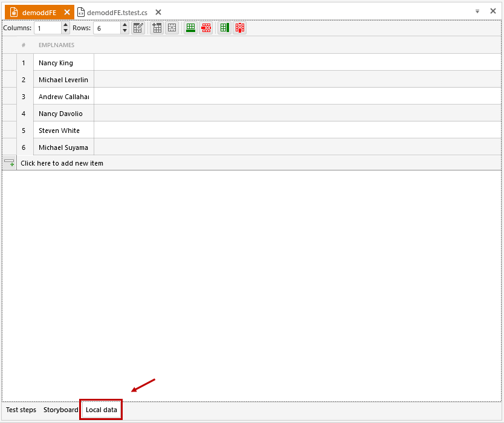Click the add-row plus icon in grid
The height and width of the screenshot is (423, 504).
point(9,163)
